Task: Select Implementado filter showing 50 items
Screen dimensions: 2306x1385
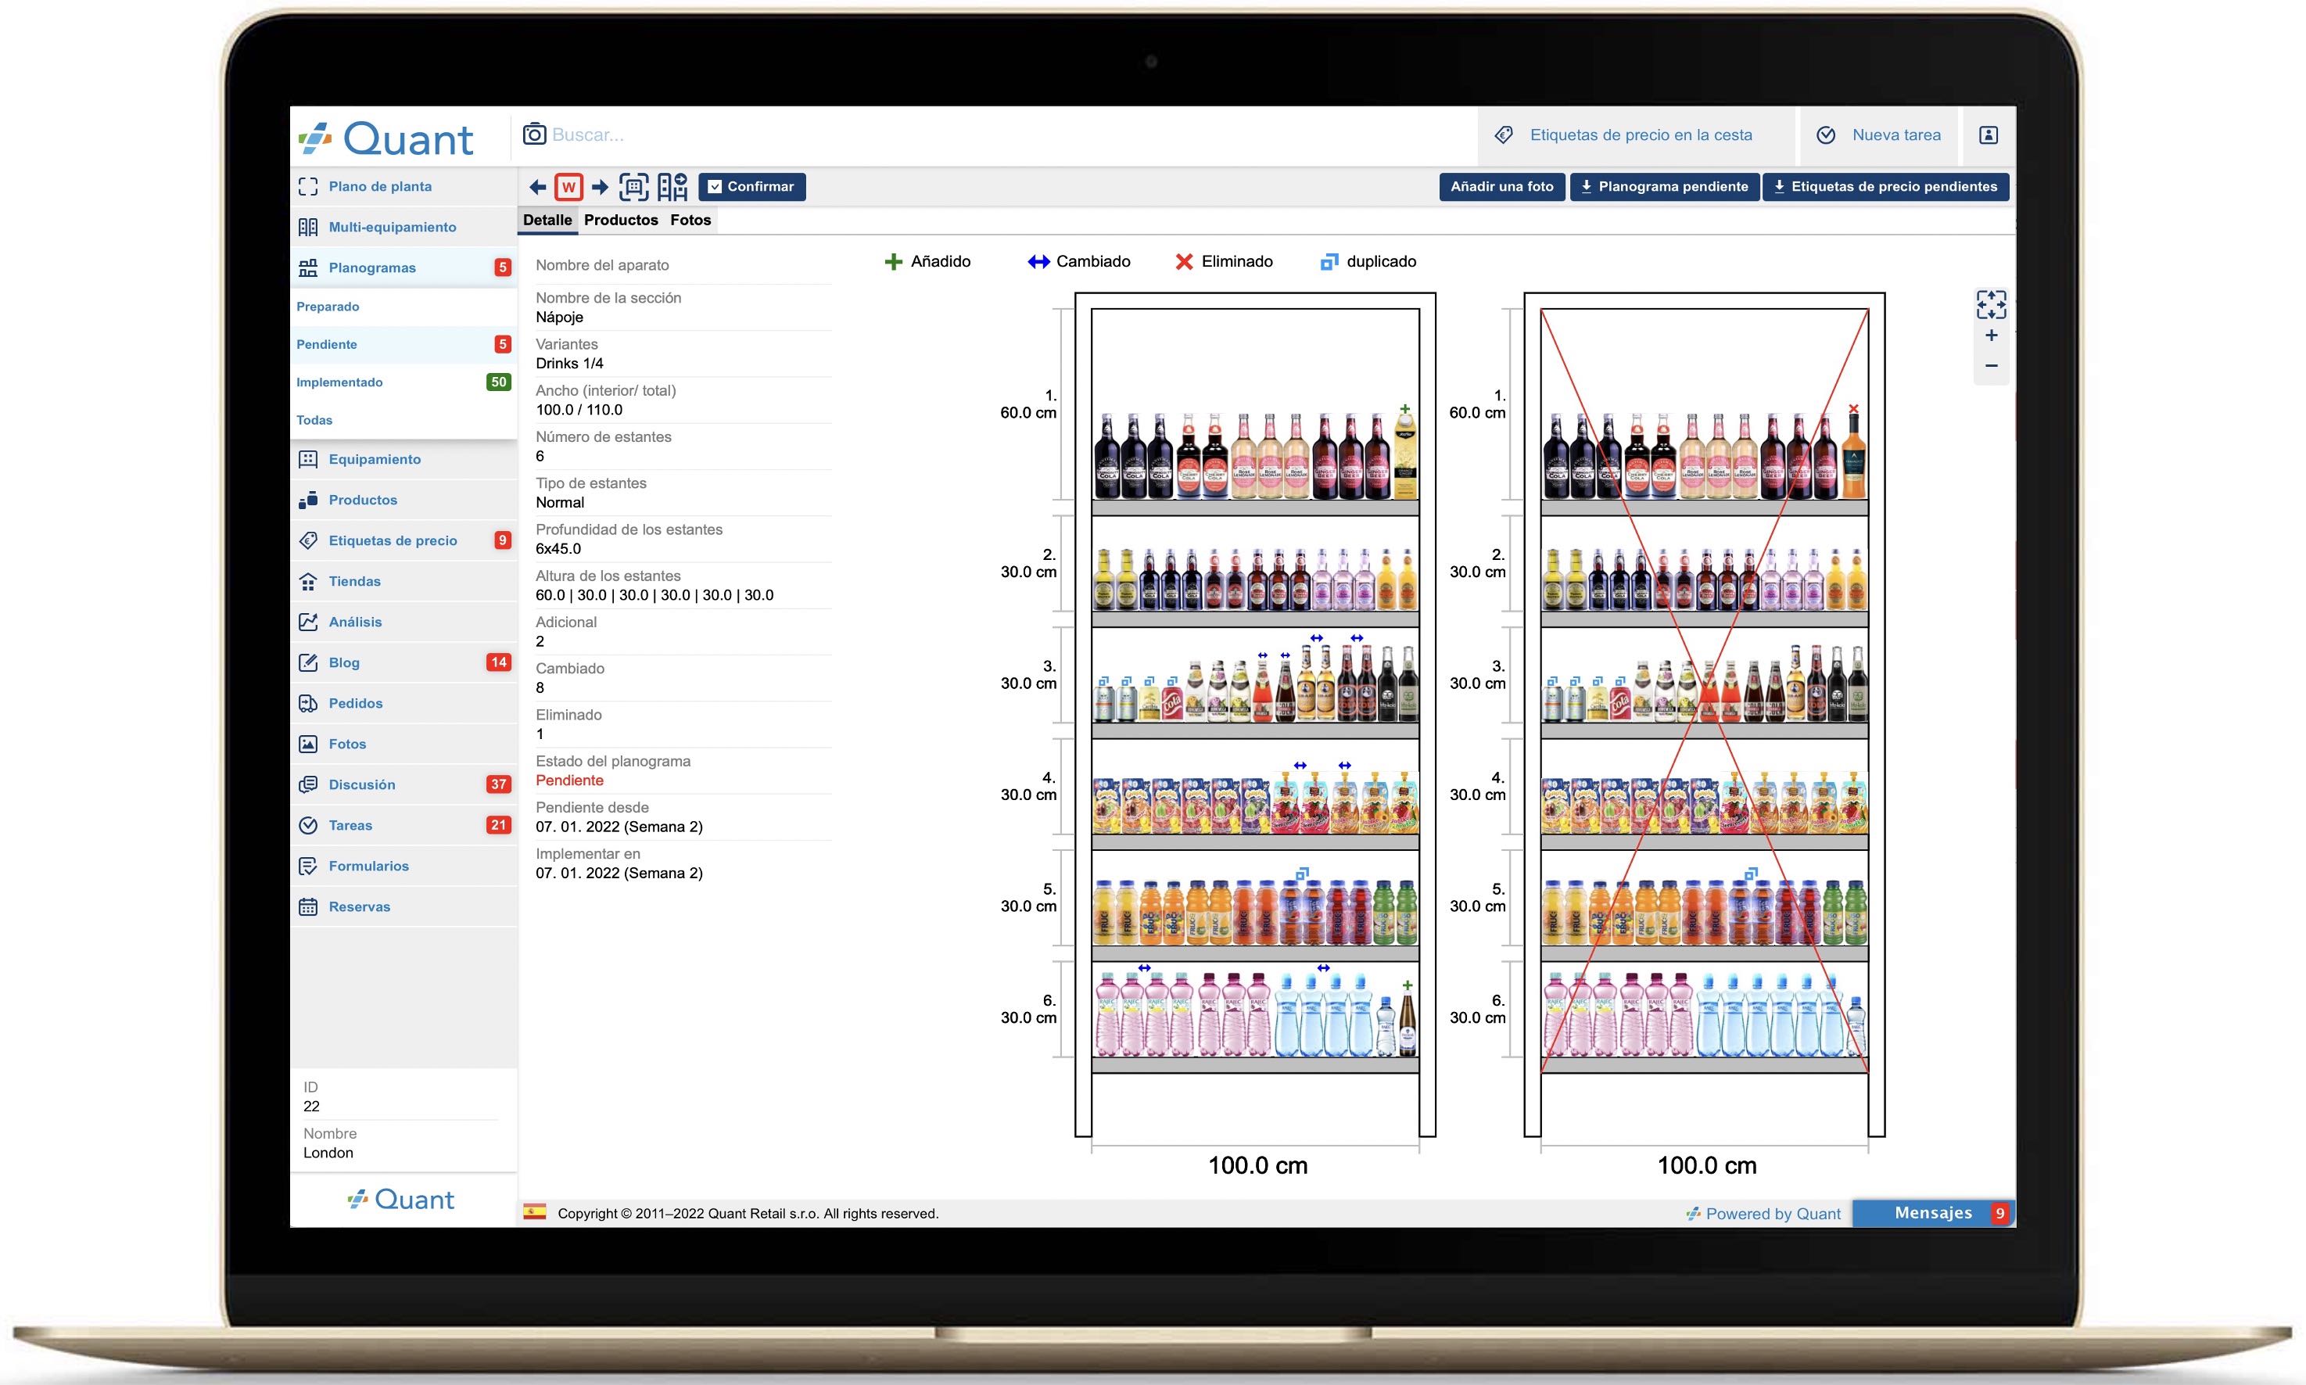Action: 339,382
